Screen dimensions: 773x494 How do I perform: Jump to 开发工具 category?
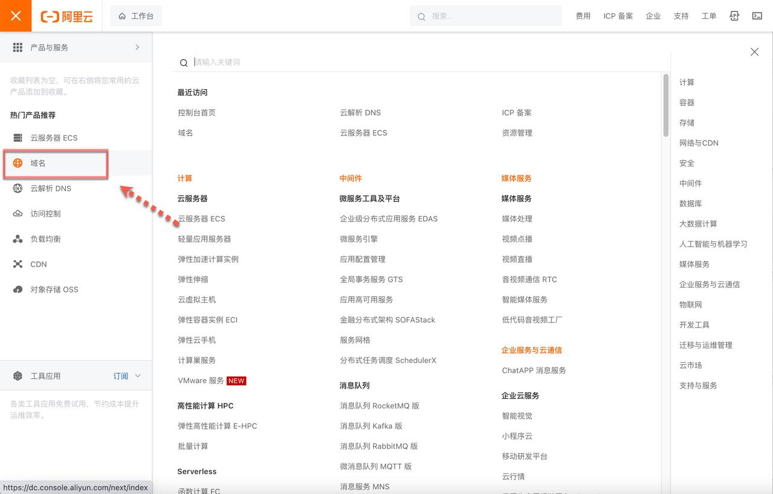(694, 325)
